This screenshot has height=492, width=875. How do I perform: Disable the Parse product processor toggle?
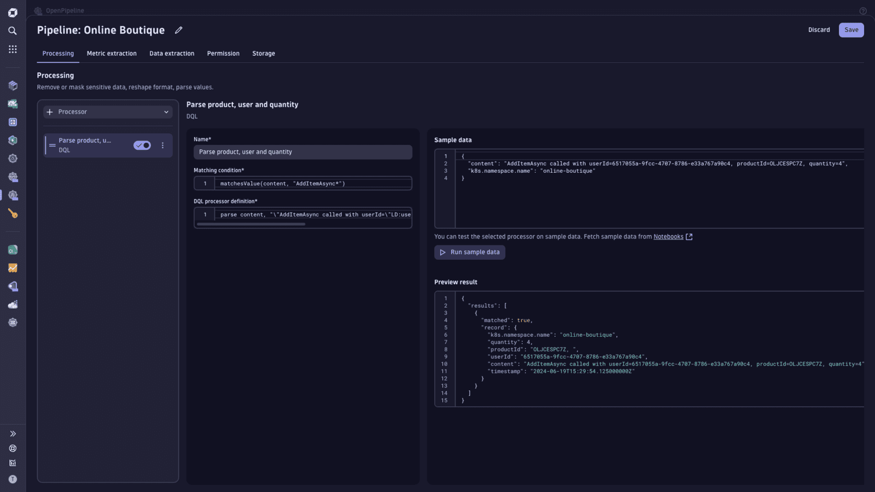pos(142,145)
